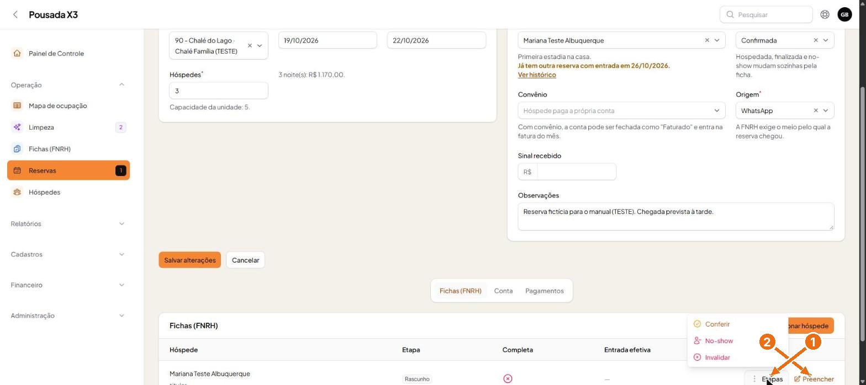
Task: Open the Origem dropdown arrow
Action: 826,110
